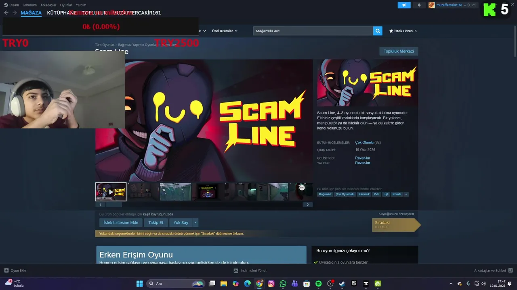
Task: Open WhatsApp from the taskbar
Action: point(283,284)
